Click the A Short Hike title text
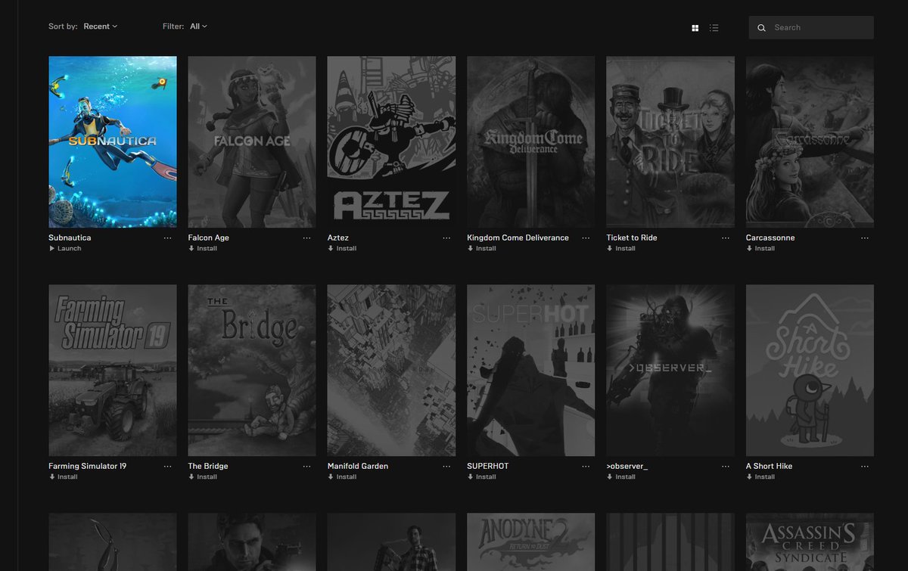Image resolution: width=908 pixels, height=571 pixels. 769,466
